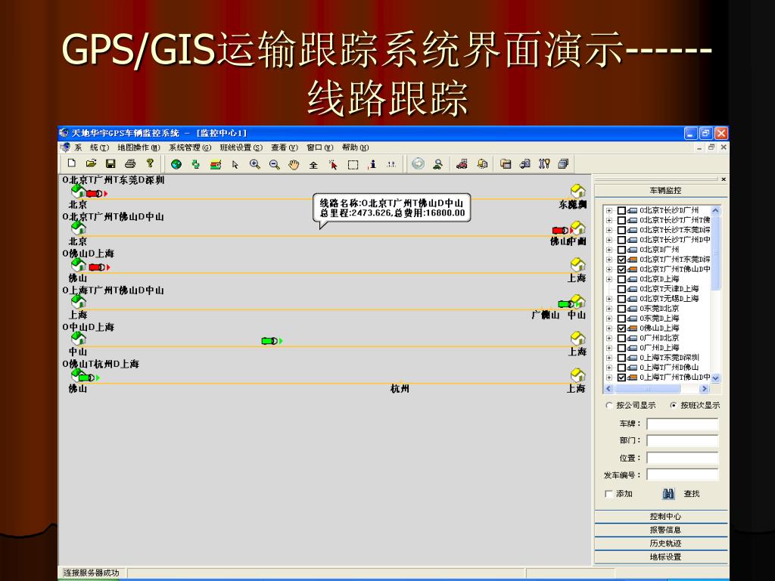Click the green globe map icon

tap(176, 164)
